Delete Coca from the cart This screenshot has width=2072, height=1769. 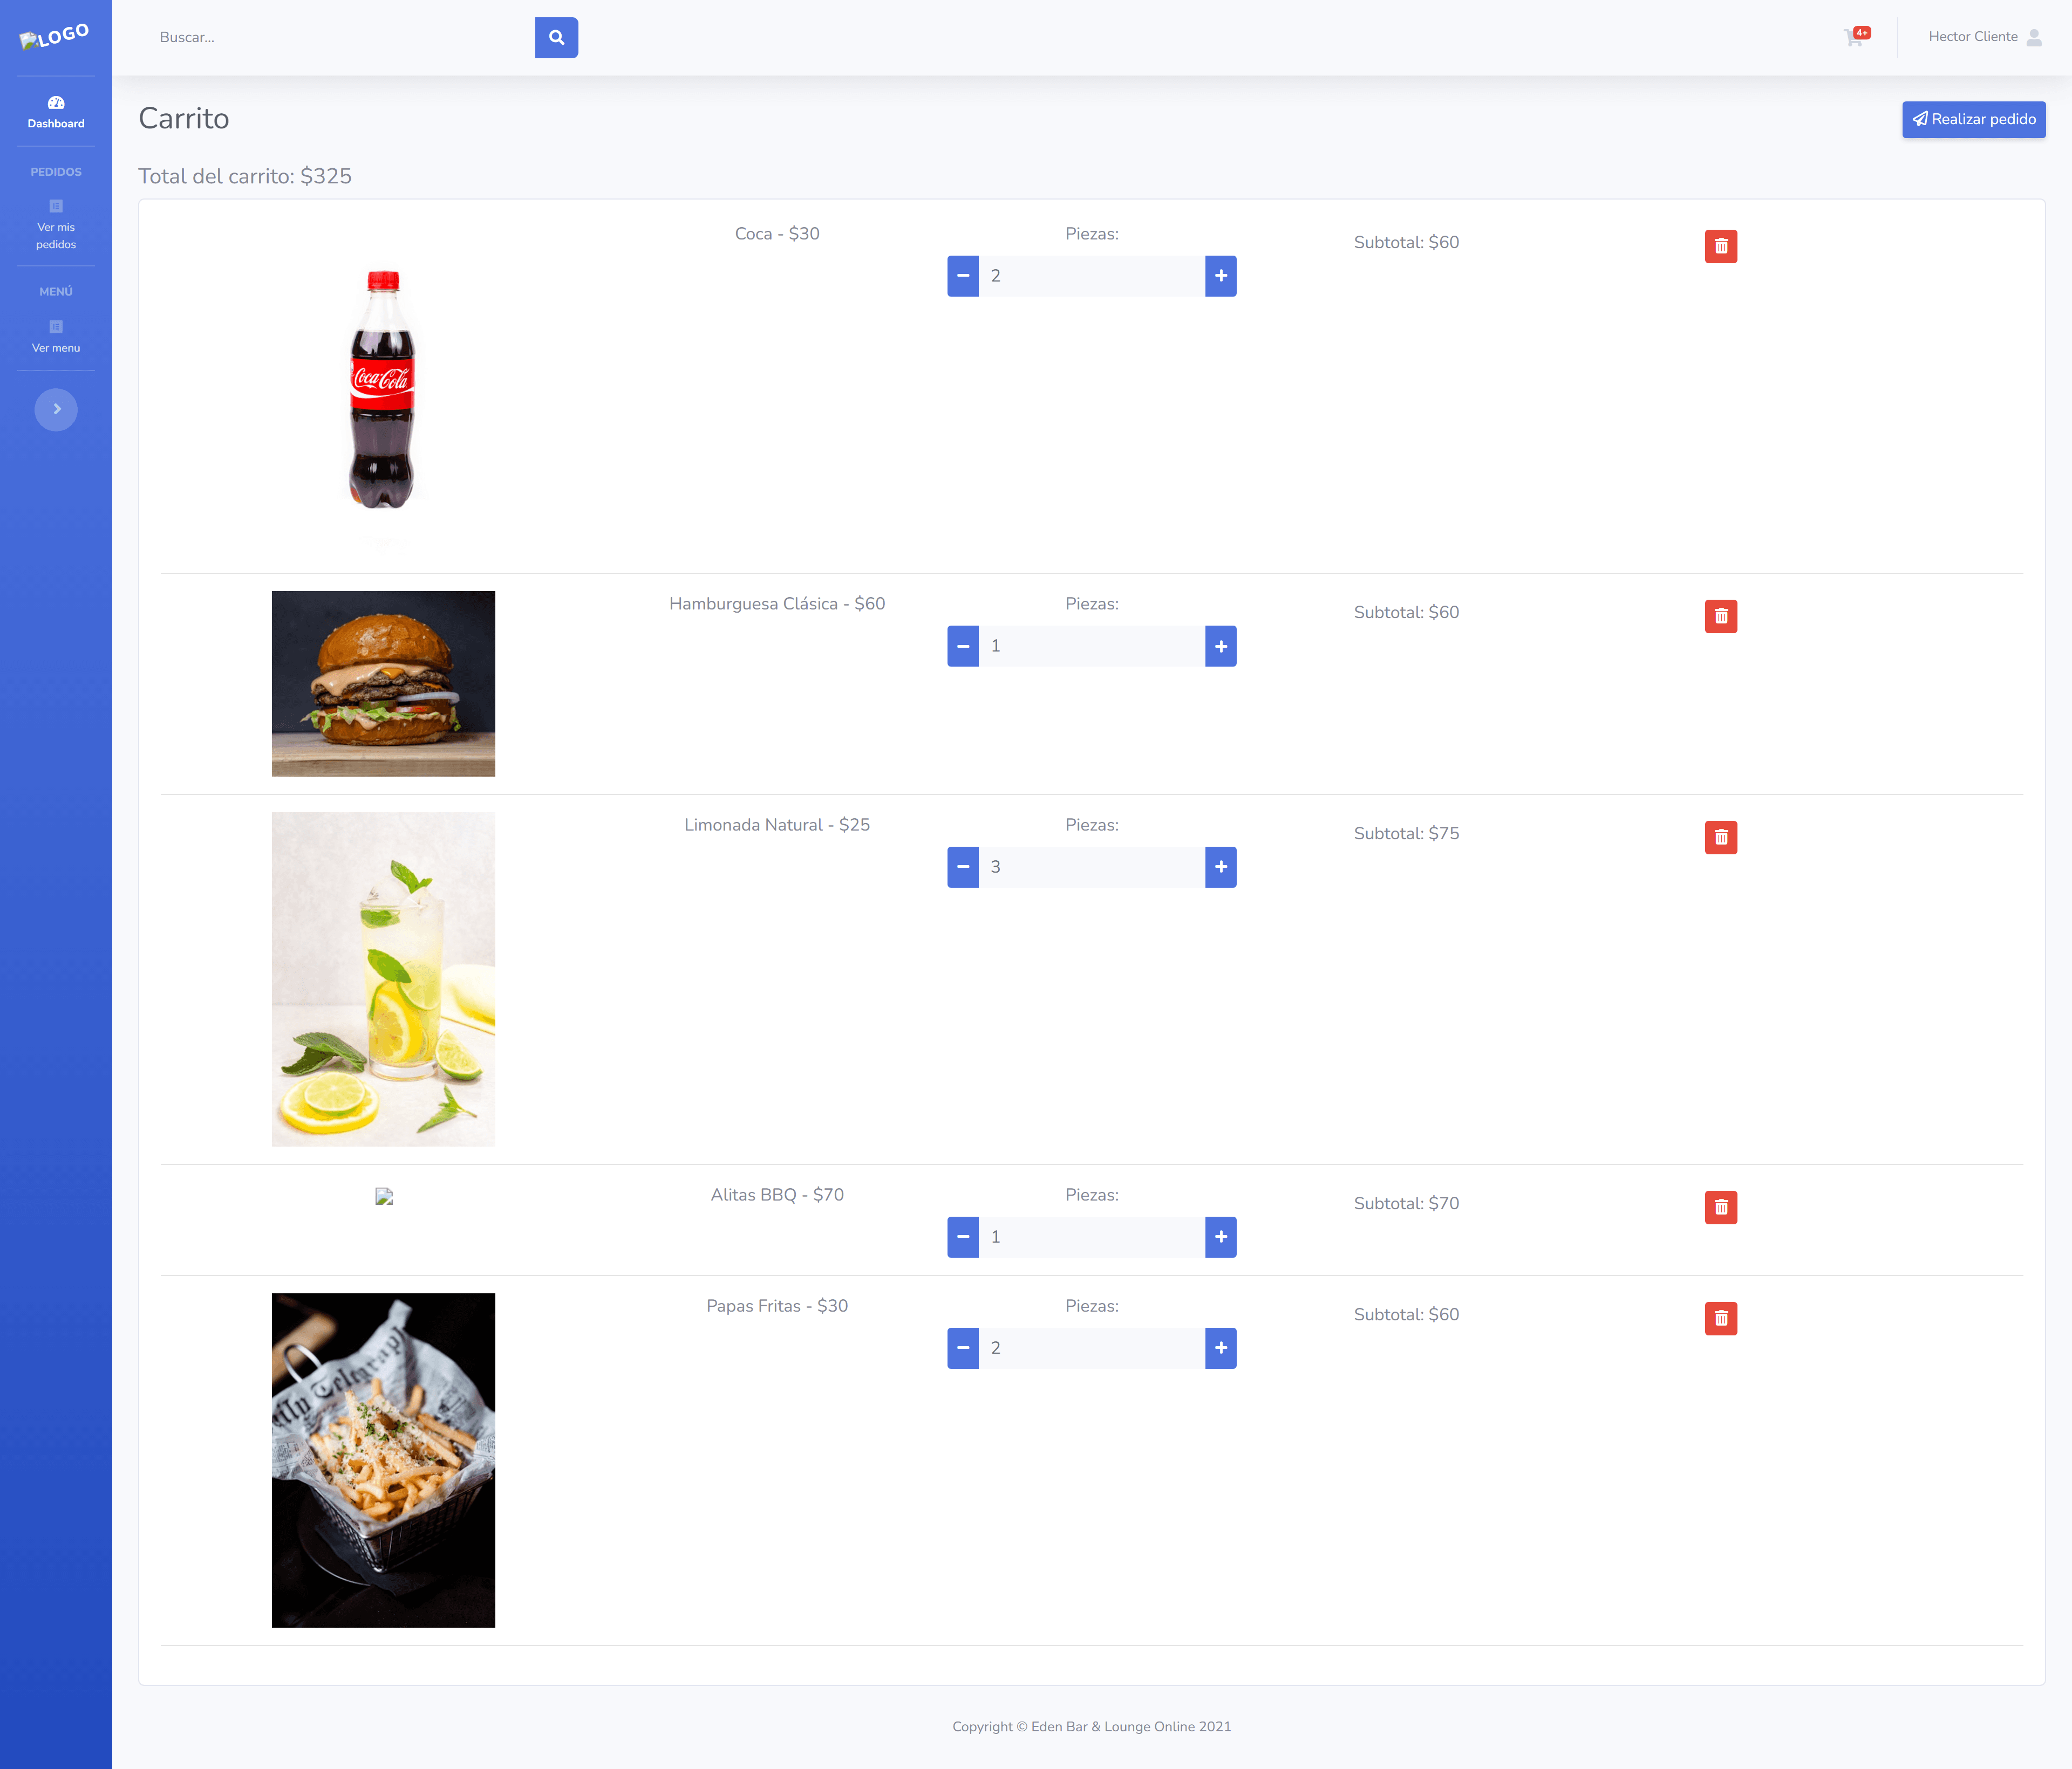1720,246
